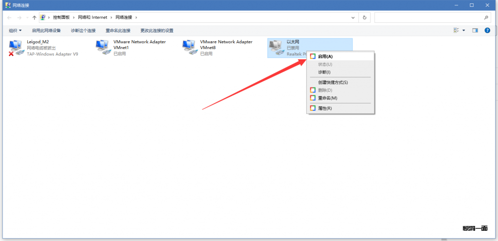
Task: Choose 启用(A) from the context menu
Action: tap(325, 56)
